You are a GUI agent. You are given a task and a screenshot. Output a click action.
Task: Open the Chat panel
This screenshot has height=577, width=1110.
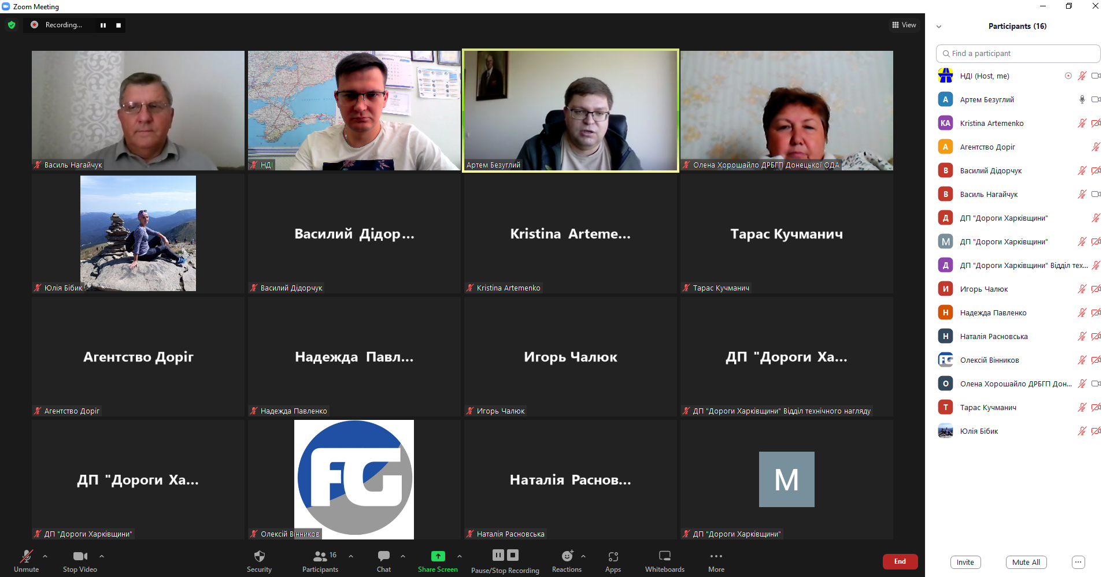click(383, 556)
